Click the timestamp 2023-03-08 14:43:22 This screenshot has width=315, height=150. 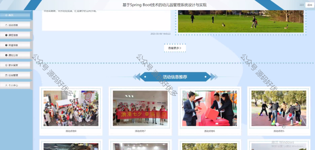tap(161, 34)
